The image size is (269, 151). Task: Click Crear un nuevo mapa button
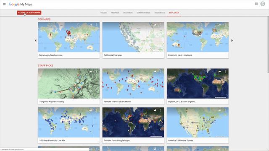click(29, 13)
